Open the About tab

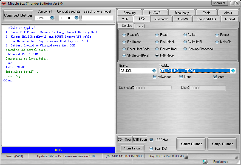(x=228, y=13)
